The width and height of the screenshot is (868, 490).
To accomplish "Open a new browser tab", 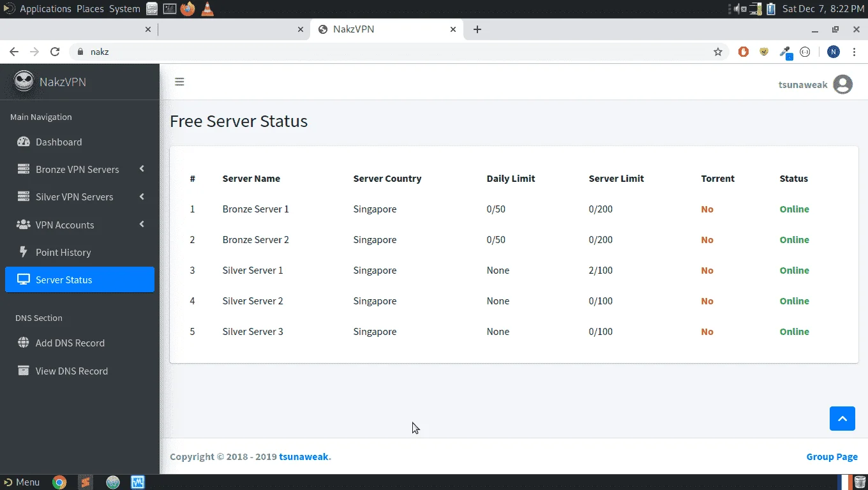I will tap(477, 29).
